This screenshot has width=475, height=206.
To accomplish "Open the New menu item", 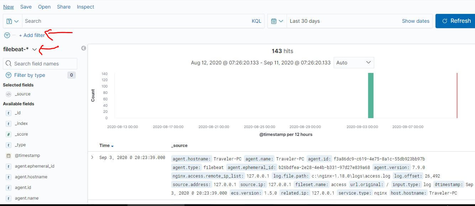I will tap(8, 6).
